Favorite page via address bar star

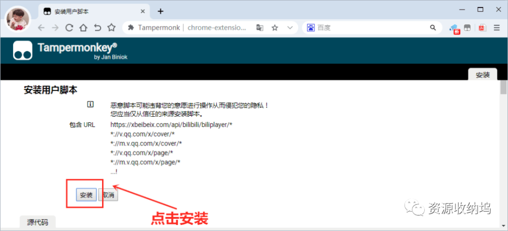tap(275, 28)
